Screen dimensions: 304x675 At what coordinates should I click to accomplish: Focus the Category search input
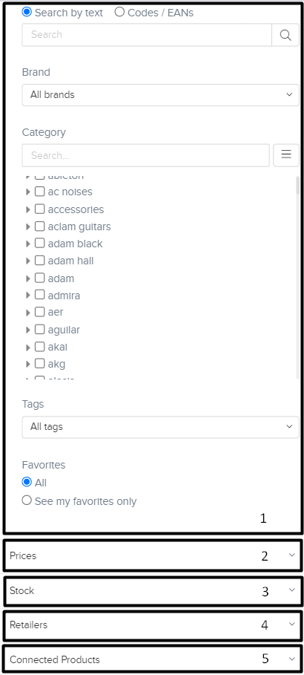coord(146,155)
